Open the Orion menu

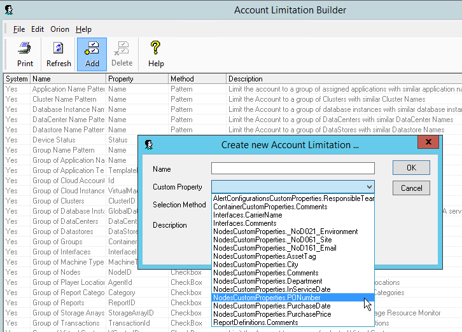[60, 29]
